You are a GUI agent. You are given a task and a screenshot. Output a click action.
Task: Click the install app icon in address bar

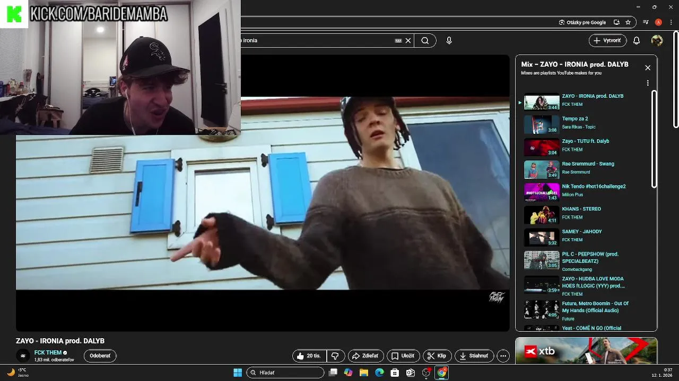pos(616,22)
